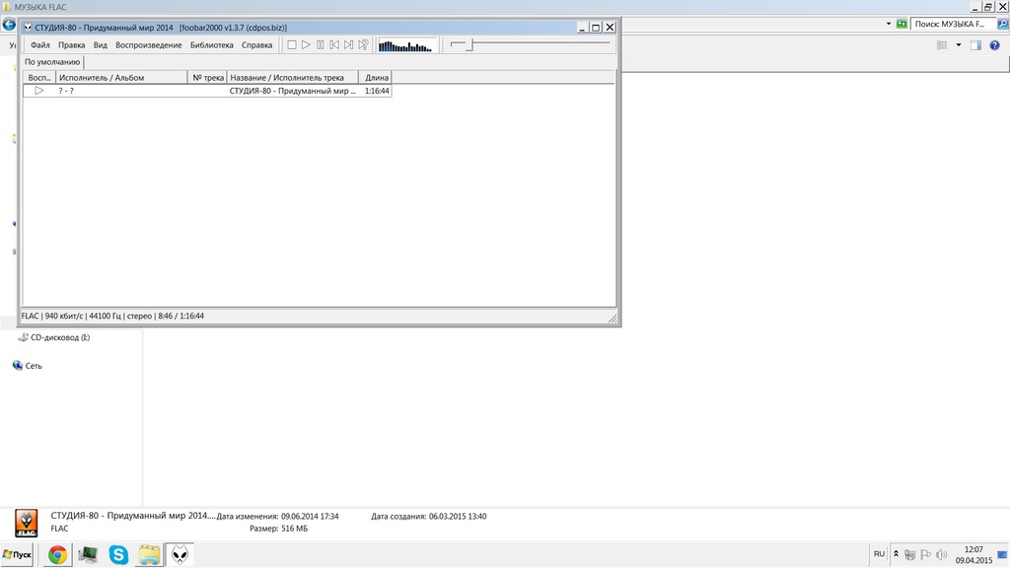Pause the track in foobar2000 toolbar
The height and width of the screenshot is (568, 1010).
pyautogui.click(x=321, y=45)
